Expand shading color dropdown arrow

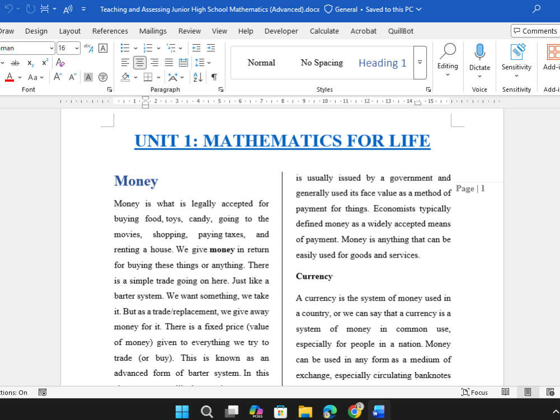pyautogui.click(x=136, y=77)
